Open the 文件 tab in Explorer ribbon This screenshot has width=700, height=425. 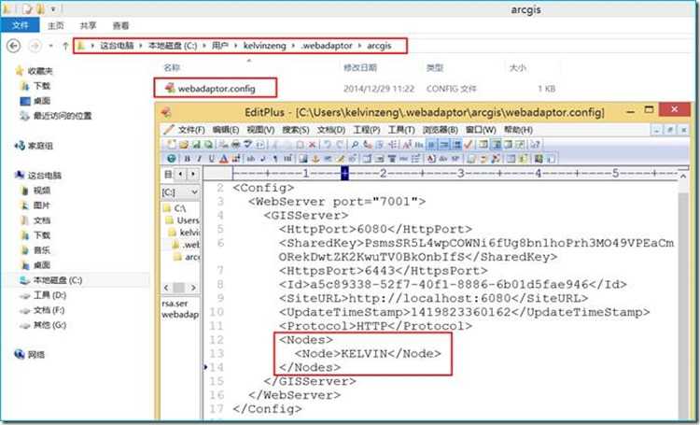[21, 25]
